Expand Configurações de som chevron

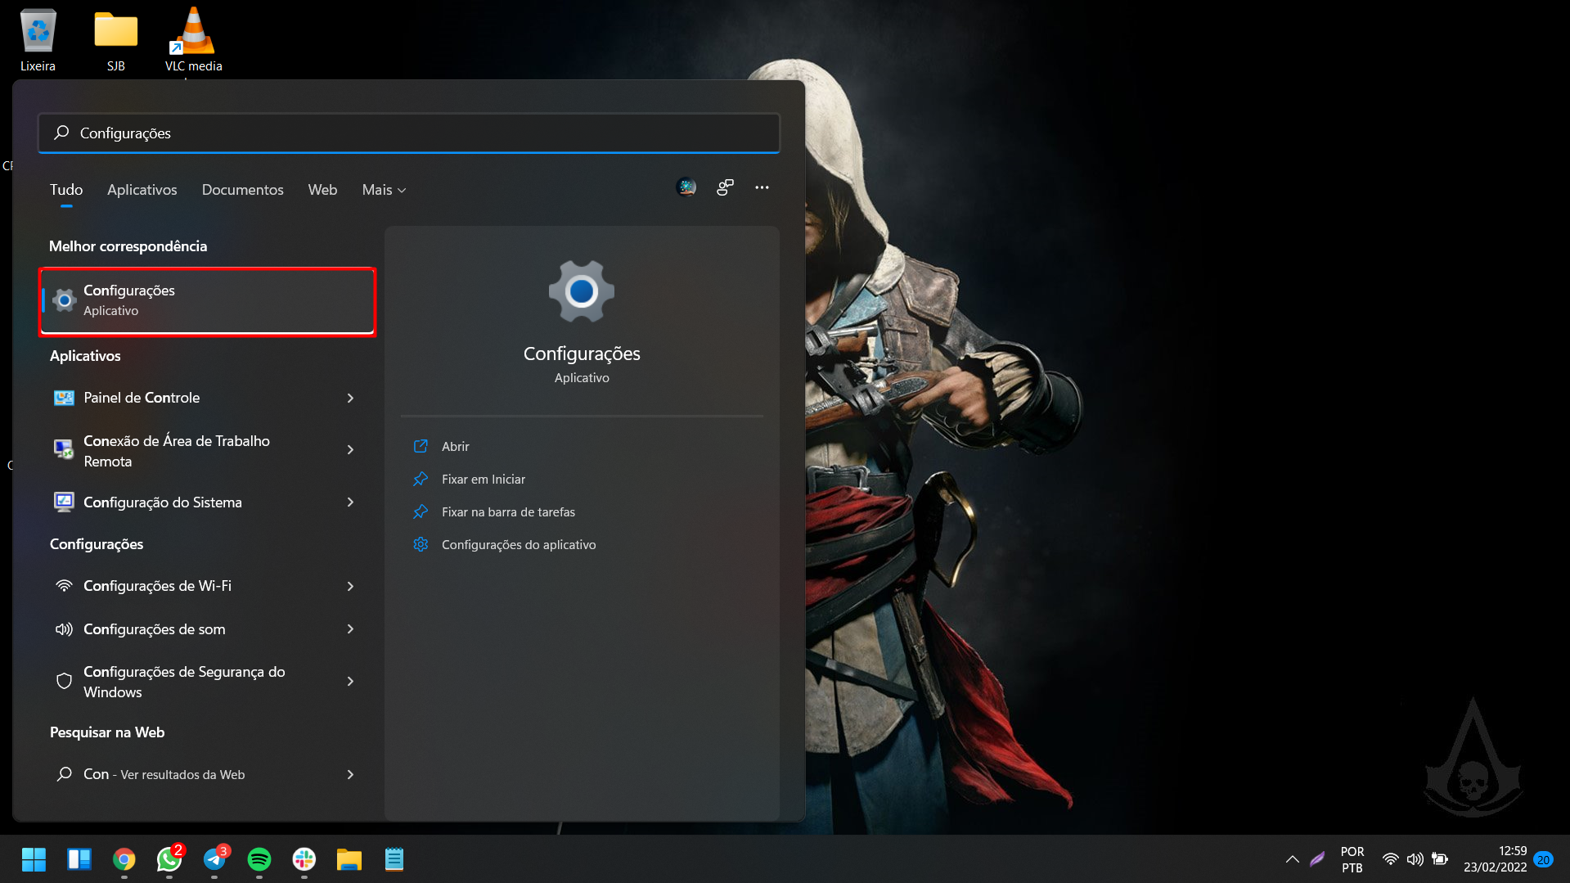click(350, 628)
